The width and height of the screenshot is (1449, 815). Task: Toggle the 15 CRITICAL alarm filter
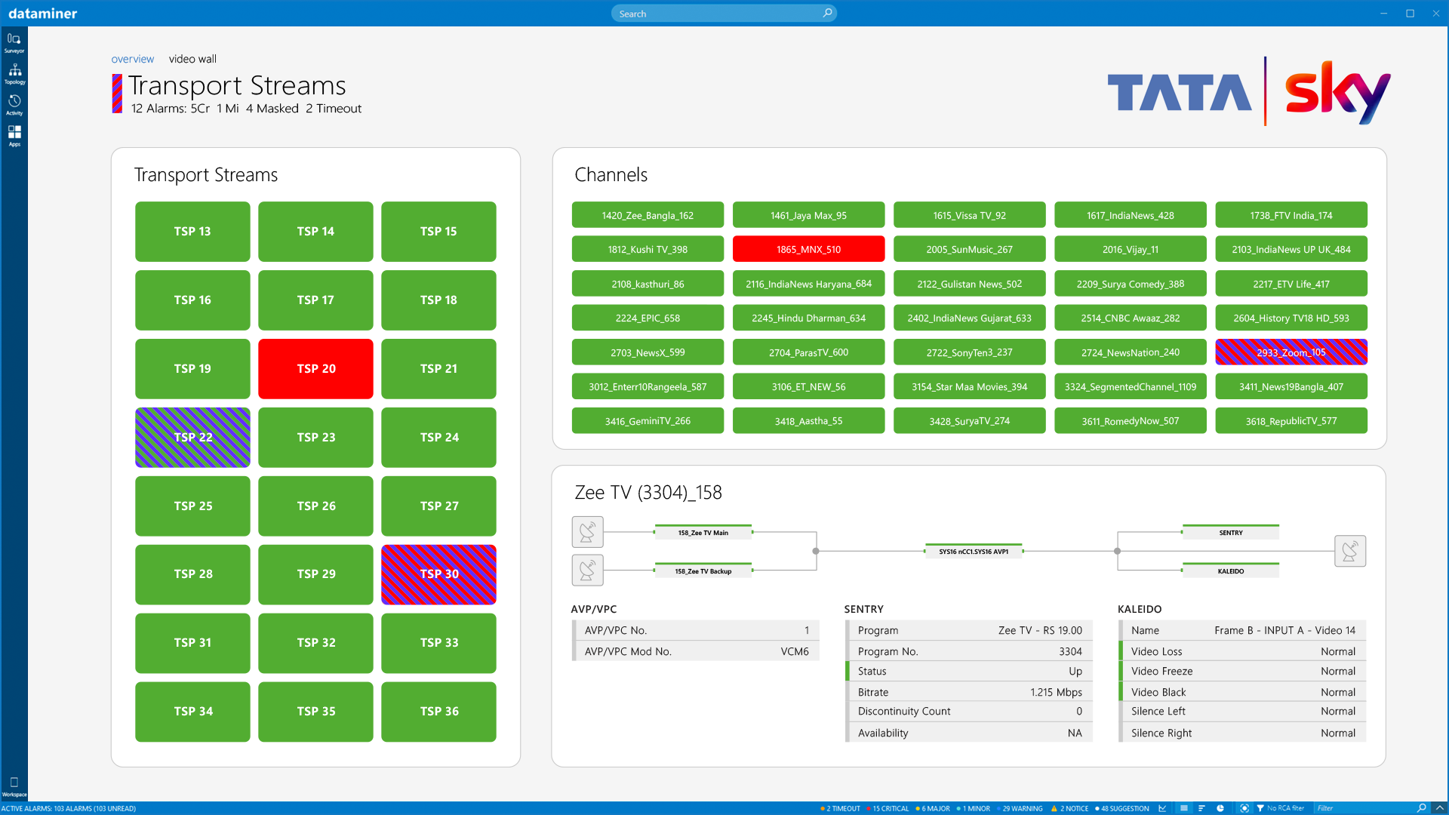click(x=889, y=808)
